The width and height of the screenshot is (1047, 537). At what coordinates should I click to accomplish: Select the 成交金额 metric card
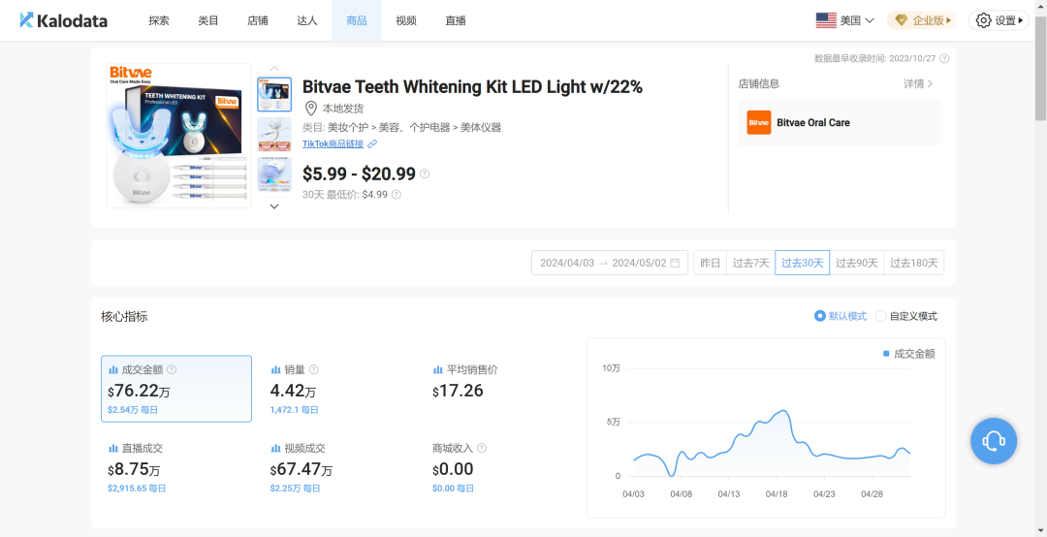coord(176,389)
